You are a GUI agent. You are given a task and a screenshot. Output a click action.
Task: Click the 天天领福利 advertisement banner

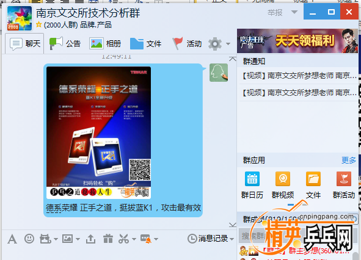tap(297, 41)
